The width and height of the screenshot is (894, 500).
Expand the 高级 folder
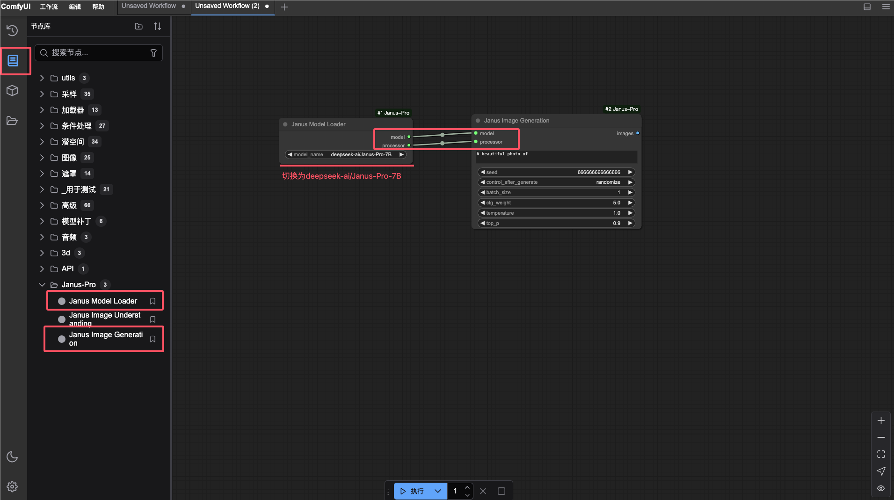pyautogui.click(x=42, y=205)
